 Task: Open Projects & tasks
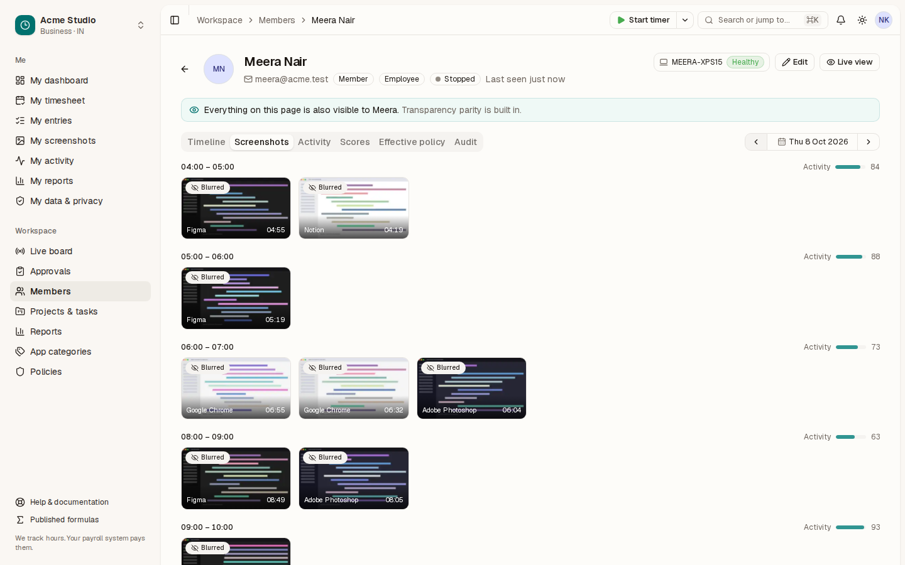[x=80, y=311]
